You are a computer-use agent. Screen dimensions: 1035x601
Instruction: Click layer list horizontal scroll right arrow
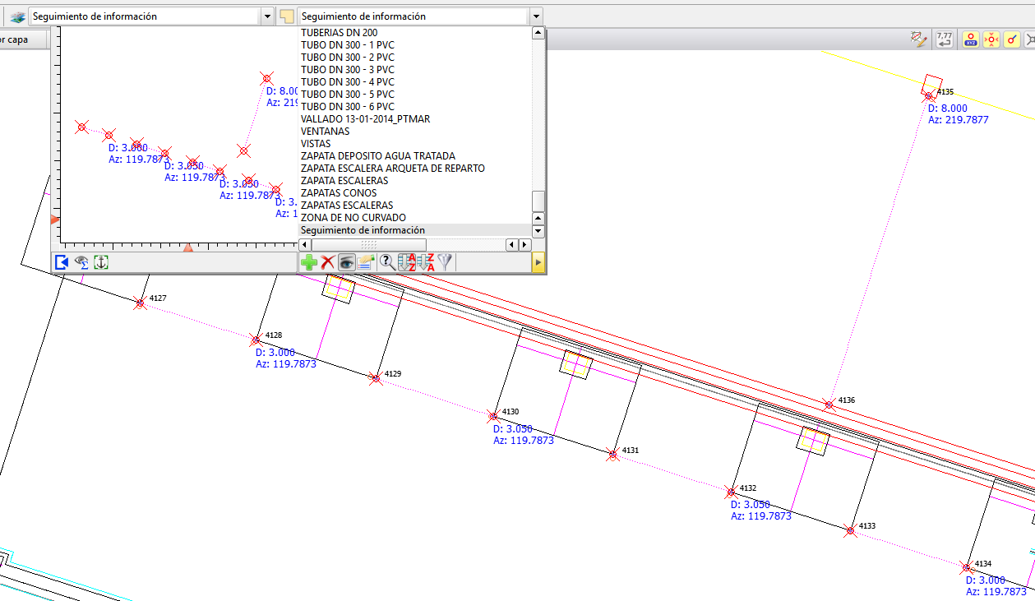click(x=524, y=245)
